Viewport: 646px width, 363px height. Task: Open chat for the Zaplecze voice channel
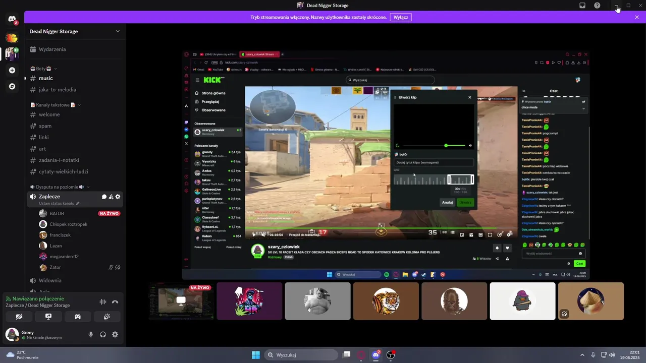(104, 197)
